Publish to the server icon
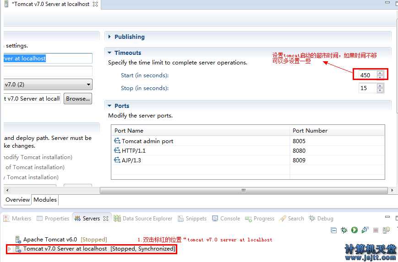This screenshot has width=398, height=262. (386, 230)
